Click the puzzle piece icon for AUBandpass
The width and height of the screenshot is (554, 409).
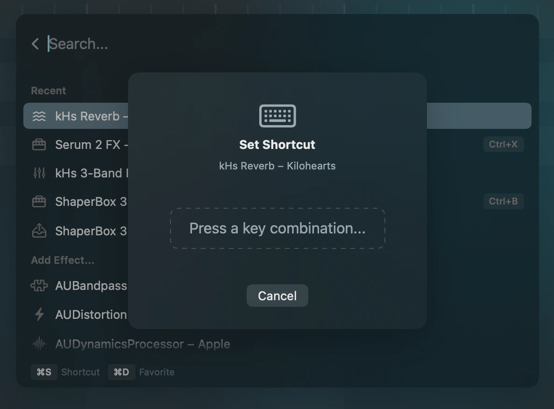39,285
